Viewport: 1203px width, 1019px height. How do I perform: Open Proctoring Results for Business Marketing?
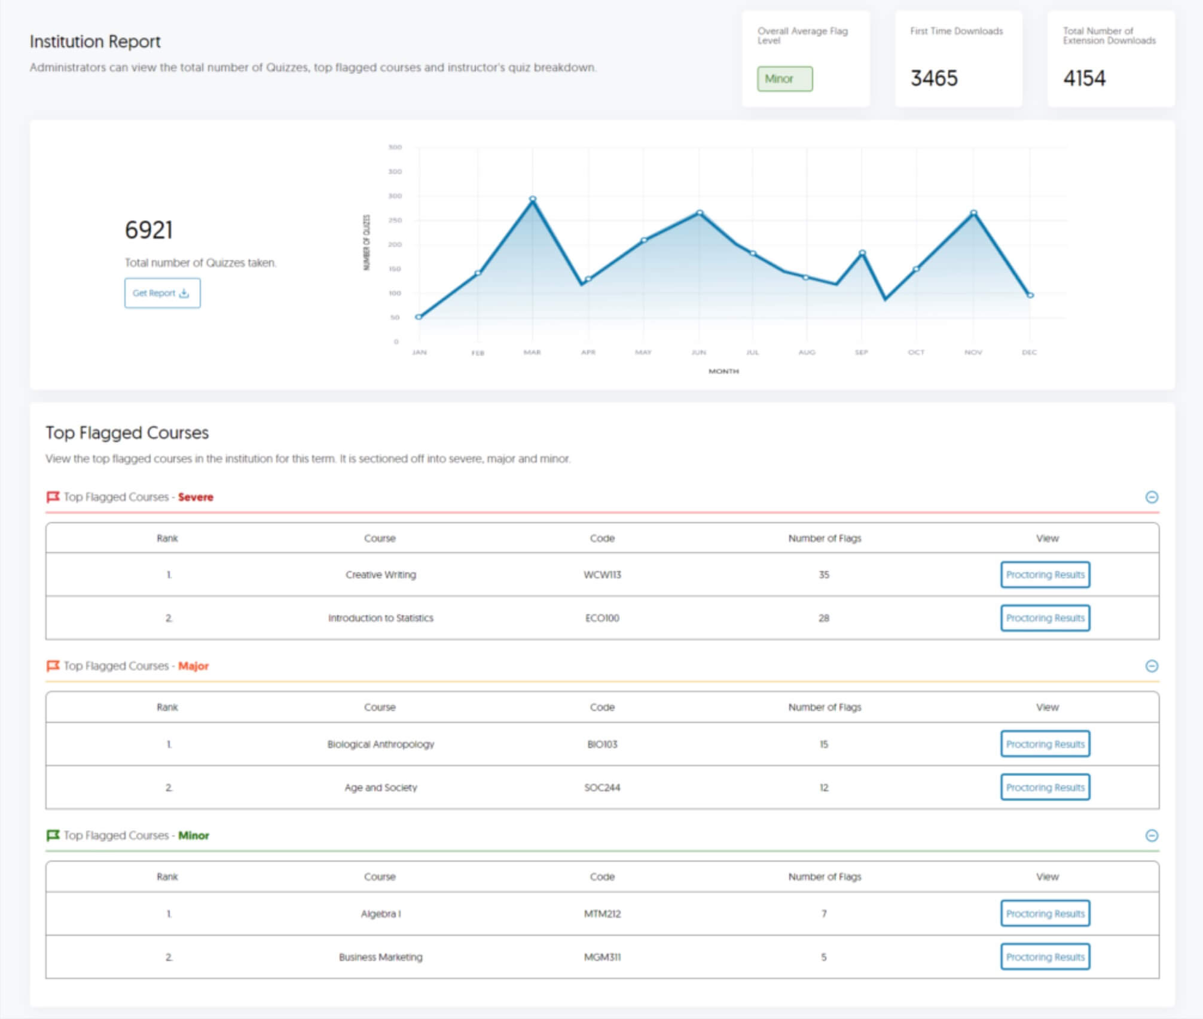(1045, 957)
